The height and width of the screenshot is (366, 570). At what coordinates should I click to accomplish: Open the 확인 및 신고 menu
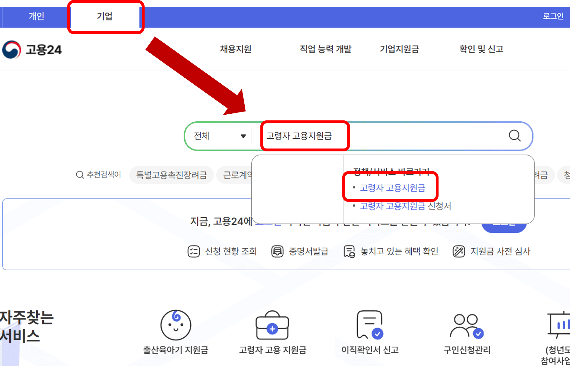tap(481, 50)
